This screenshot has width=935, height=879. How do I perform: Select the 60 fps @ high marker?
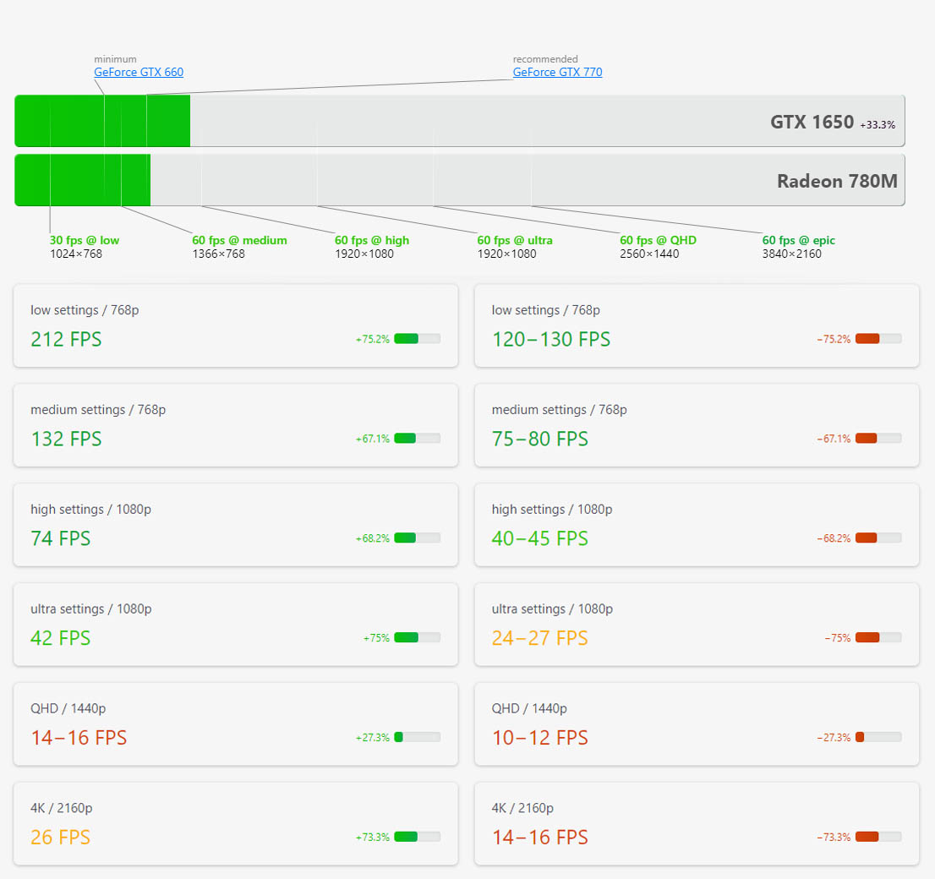tap(372, 240)
